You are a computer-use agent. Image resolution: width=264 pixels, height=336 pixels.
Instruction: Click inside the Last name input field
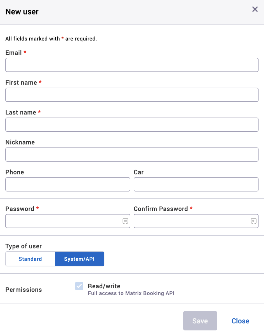(x=132, y=125)
